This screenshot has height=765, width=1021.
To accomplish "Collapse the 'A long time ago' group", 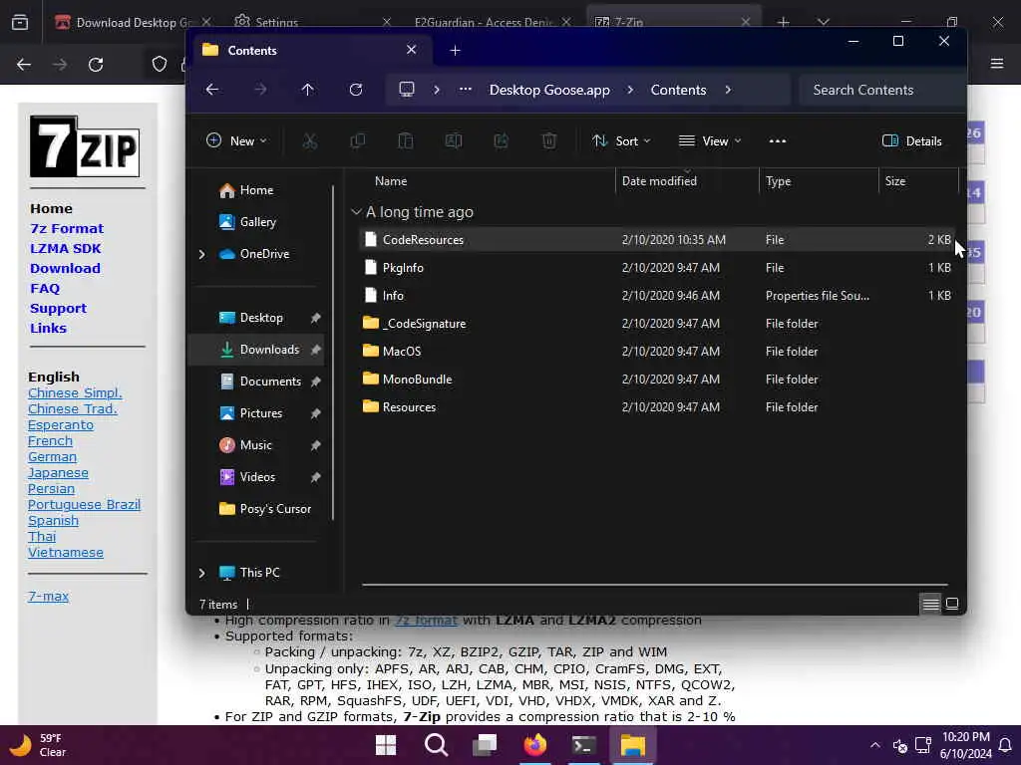I will click(356, 212).
